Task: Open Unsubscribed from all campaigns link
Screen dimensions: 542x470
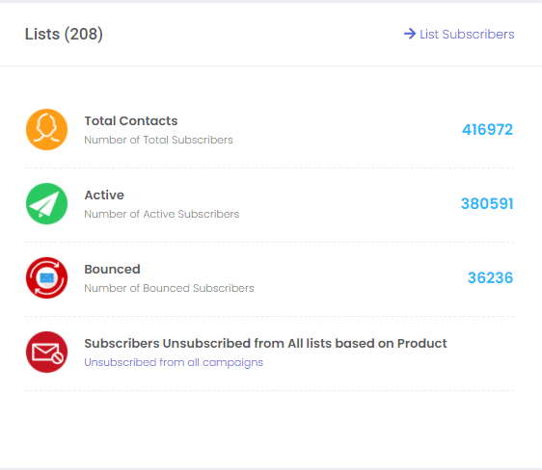Action: pos(174,362)
